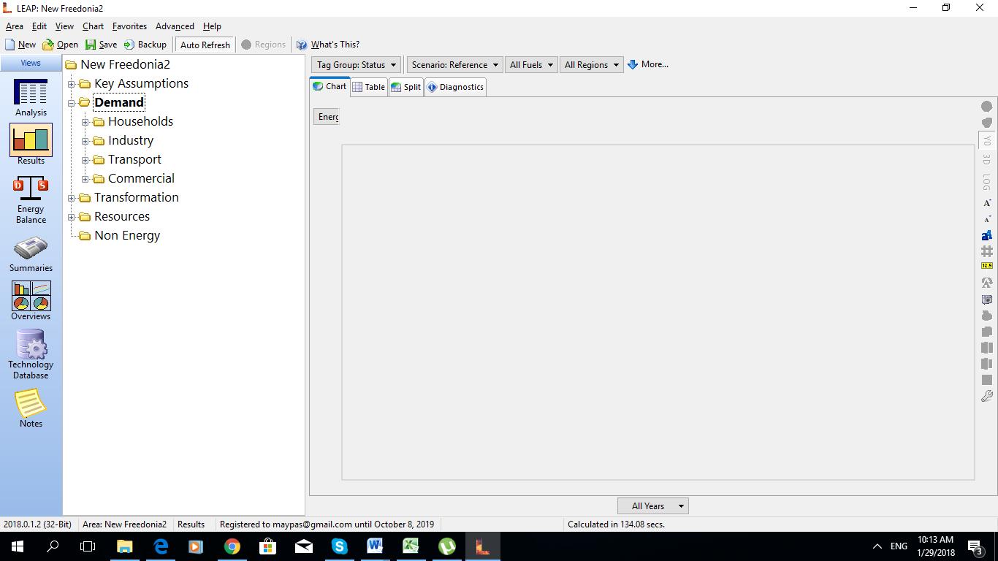Screen dimensions: 998x561
Task: Toggle the yellow 12.5 data labels
Action: pos(987,266)
